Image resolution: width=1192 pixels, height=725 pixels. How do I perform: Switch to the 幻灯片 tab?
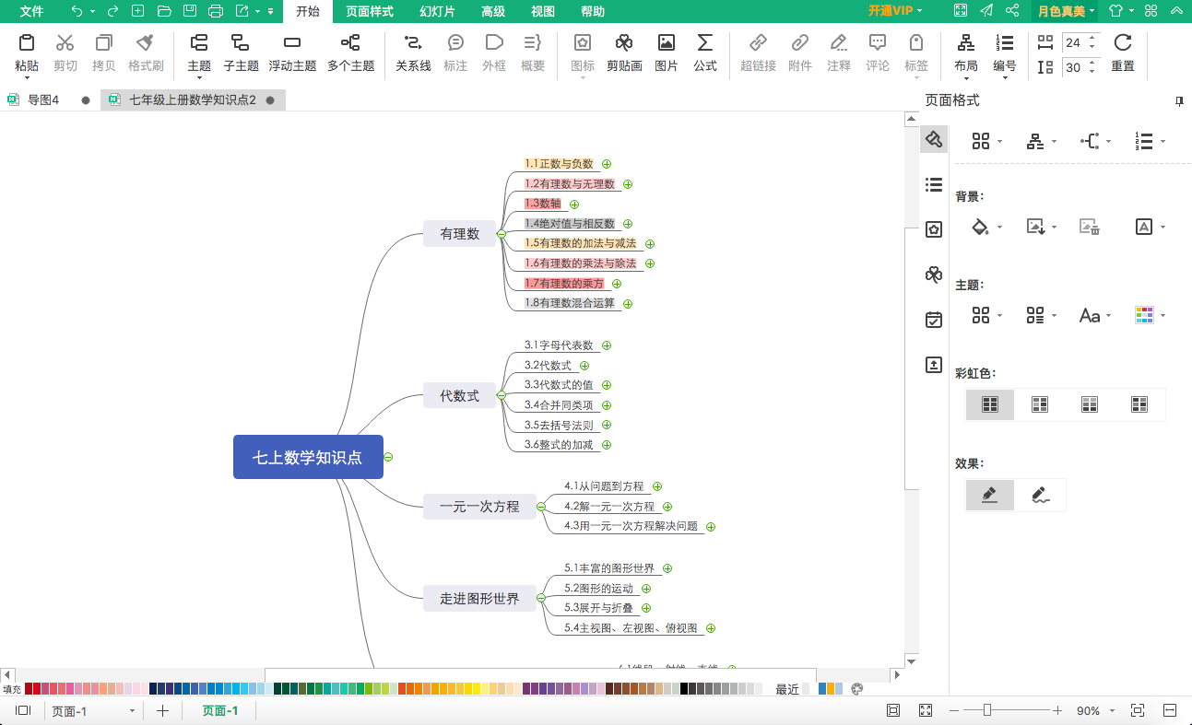point(437,11)
